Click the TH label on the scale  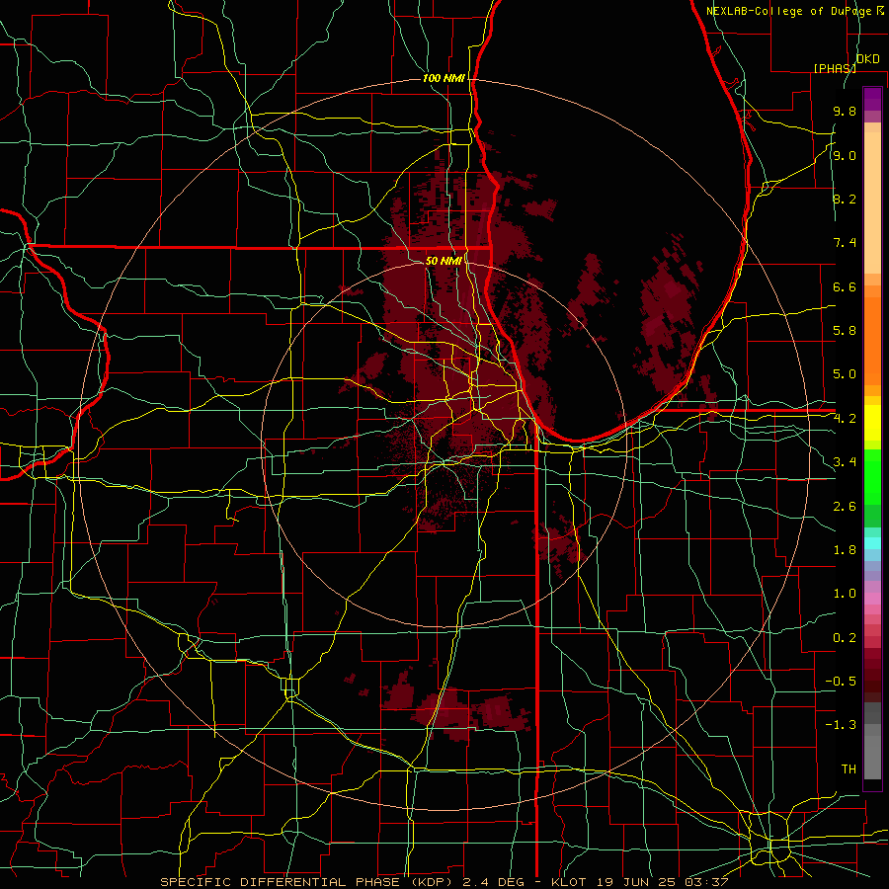tap(849, 768)
